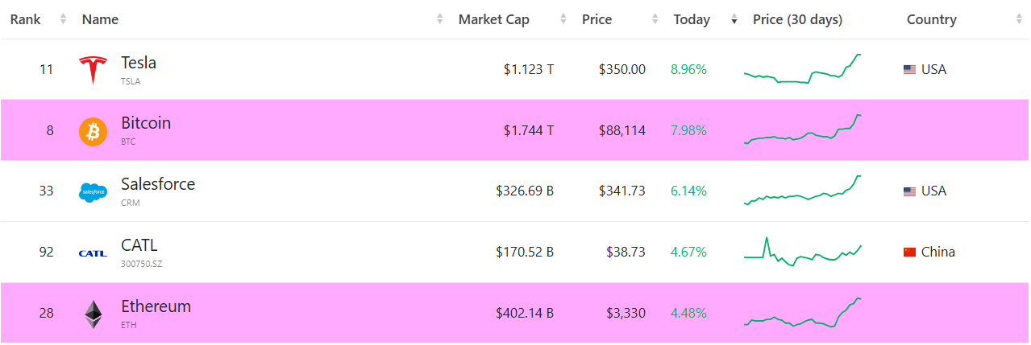Click Bitcoin's 30-day price chart
1031x345 pixels.
(803, 129)
